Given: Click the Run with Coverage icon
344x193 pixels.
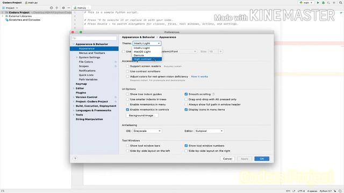Looking at the screenshot, I should tap(328, 3).
